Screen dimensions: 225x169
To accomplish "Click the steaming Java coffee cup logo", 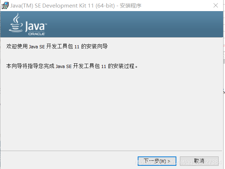I will pyautogui.click(x=16, y=23).
